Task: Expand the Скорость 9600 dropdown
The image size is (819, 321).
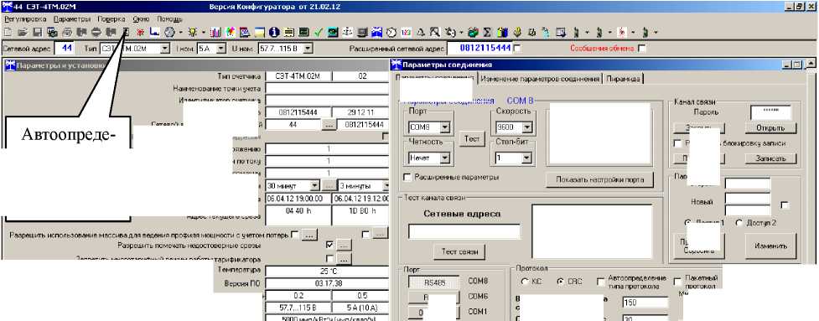Action: (x=526, y=127)
